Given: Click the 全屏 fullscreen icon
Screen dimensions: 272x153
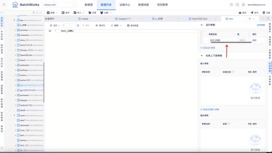Looking at the screenshot, I should point(90,13).
